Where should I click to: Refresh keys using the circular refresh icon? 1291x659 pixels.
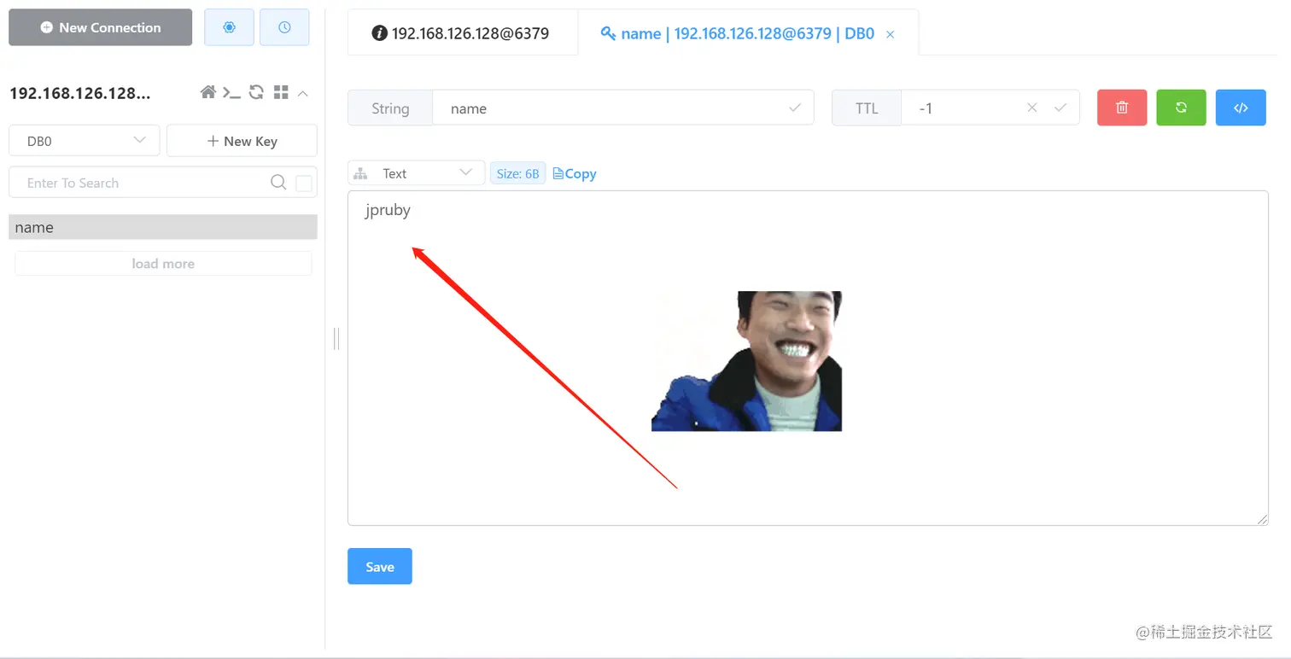[256, 92]
